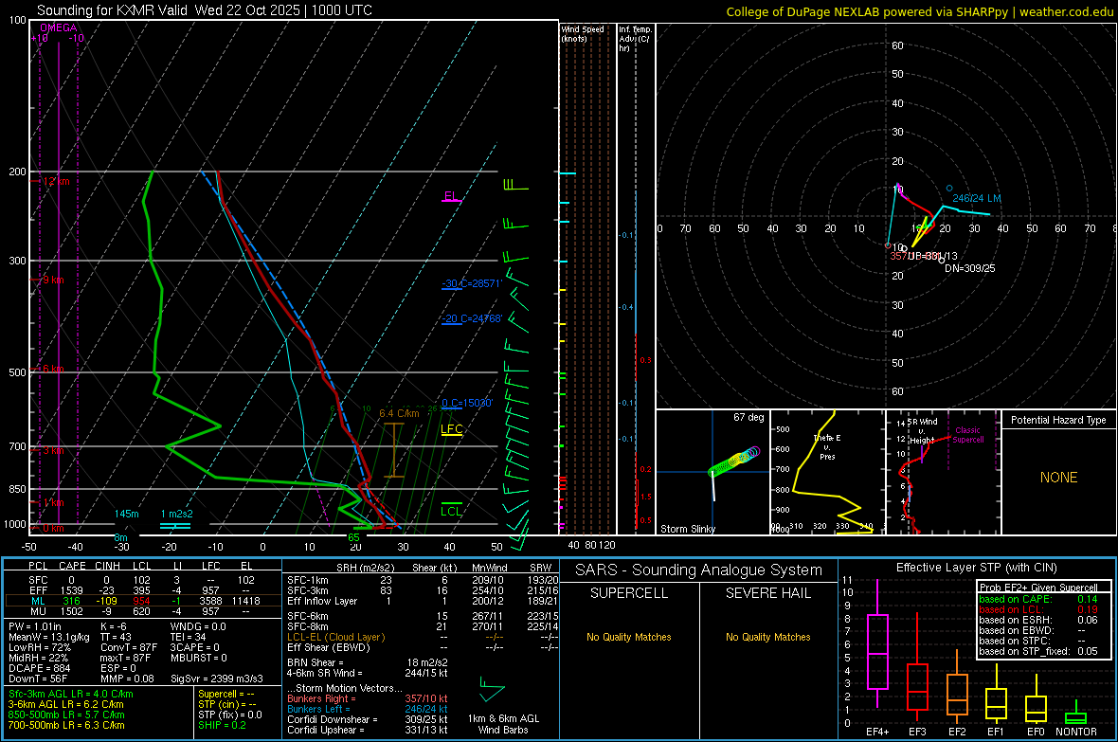Click the Eff Shear (EBWD) row

pos(423,647)
